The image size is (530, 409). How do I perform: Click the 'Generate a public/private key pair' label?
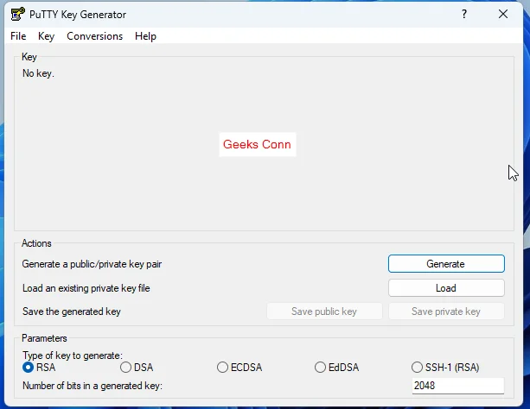point(92,264)
